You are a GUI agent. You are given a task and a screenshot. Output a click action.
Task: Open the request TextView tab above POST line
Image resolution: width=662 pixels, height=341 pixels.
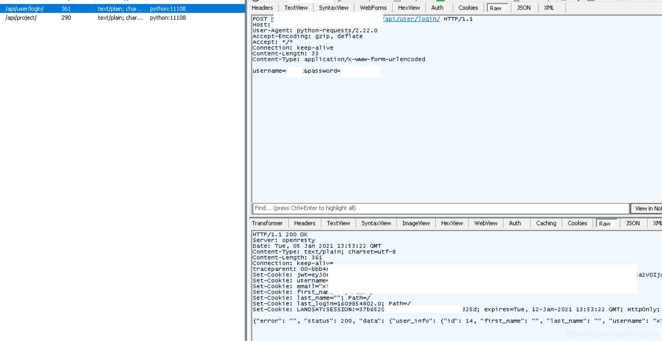click(x=296, y=8)
